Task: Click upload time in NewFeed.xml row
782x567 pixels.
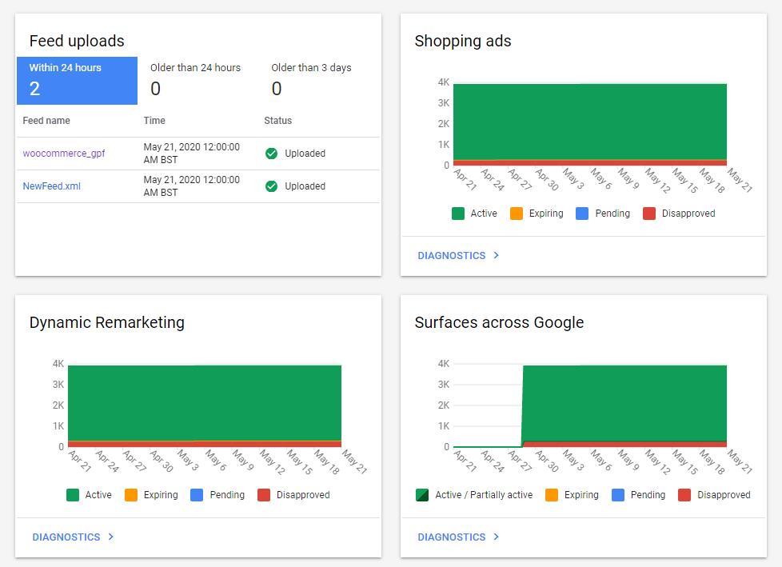Action: [x=192, y=186]
